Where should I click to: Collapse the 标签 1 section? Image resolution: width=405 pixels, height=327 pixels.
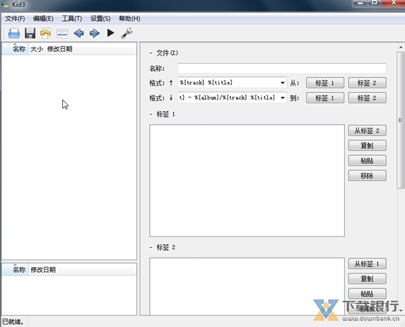151,114
